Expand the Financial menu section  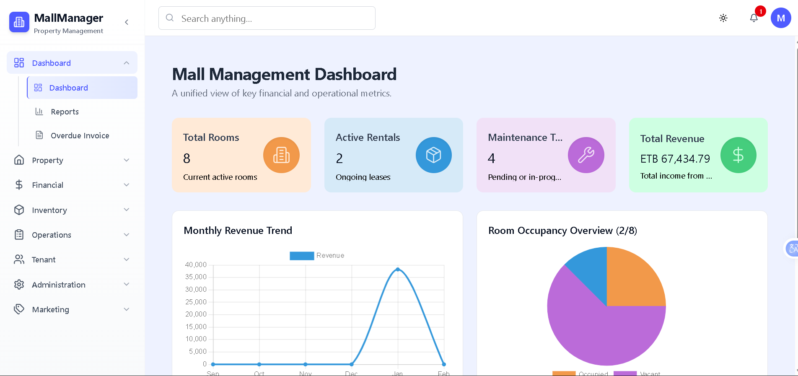pyautogui.click(x=72, y=185)
